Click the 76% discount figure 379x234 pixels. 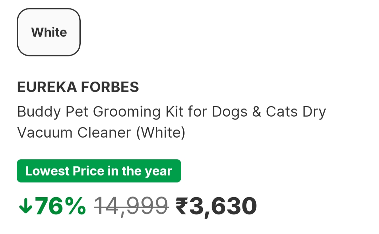[x=60, y=206]
